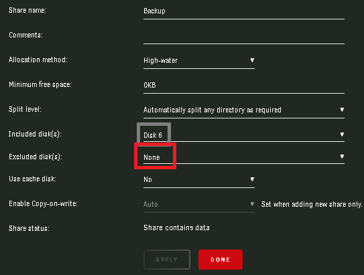Image resolution: width=364 pixels, height=275 pixels.
Task: Click the Enable Copy-on-write Auto dropdown
Action: tap(199, 204)
